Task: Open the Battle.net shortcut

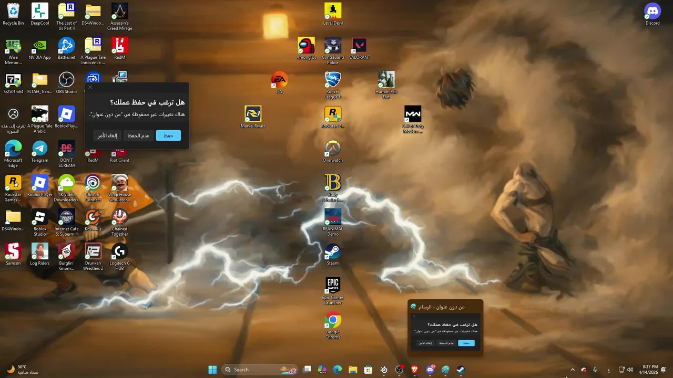Action: pyautogui.click(x=67, y=49)
